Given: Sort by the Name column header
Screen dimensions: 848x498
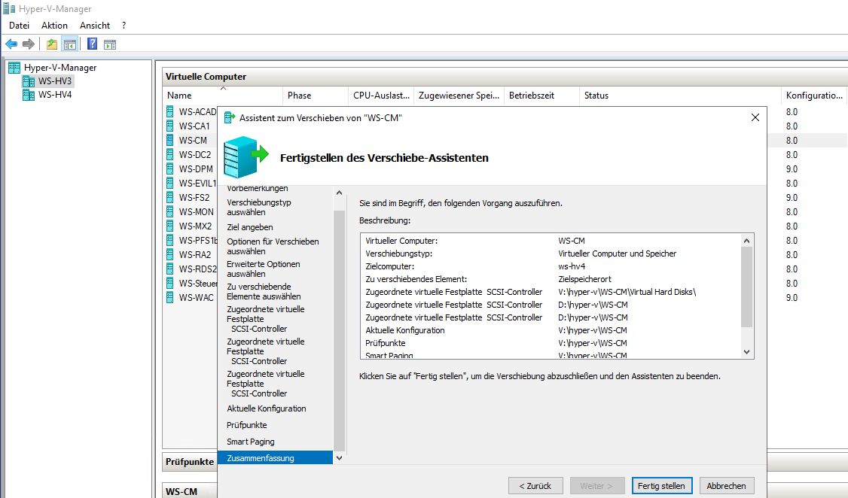Looking at the screenshot, I should [223, 96].
